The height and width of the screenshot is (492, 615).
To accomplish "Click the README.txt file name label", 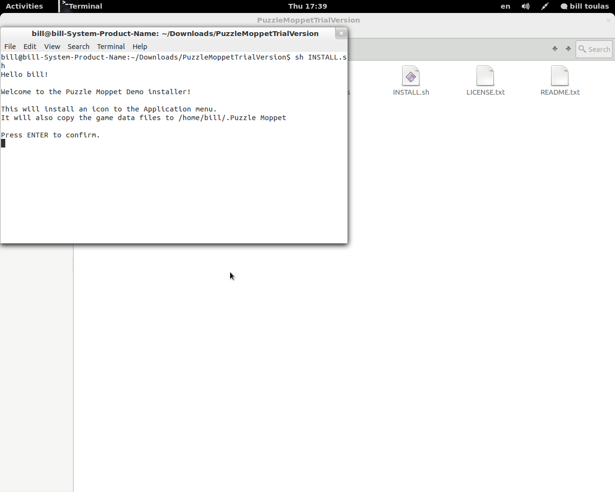I will (560, 92).
